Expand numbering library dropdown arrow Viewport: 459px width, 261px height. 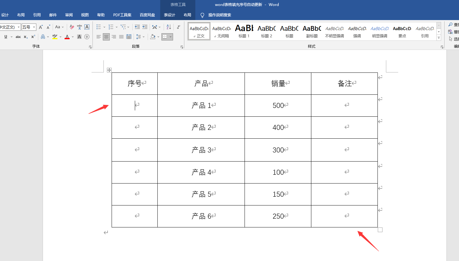pyautogui.click(x=117, y=27)
